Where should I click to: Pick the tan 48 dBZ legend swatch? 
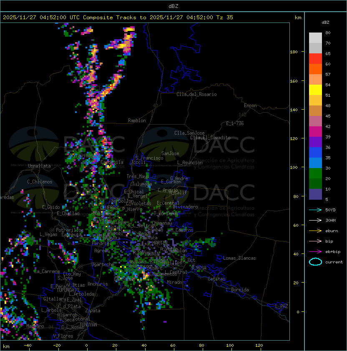(x=315, y=110)
